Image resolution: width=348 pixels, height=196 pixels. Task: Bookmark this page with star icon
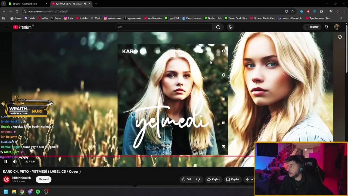coord(293,11)
